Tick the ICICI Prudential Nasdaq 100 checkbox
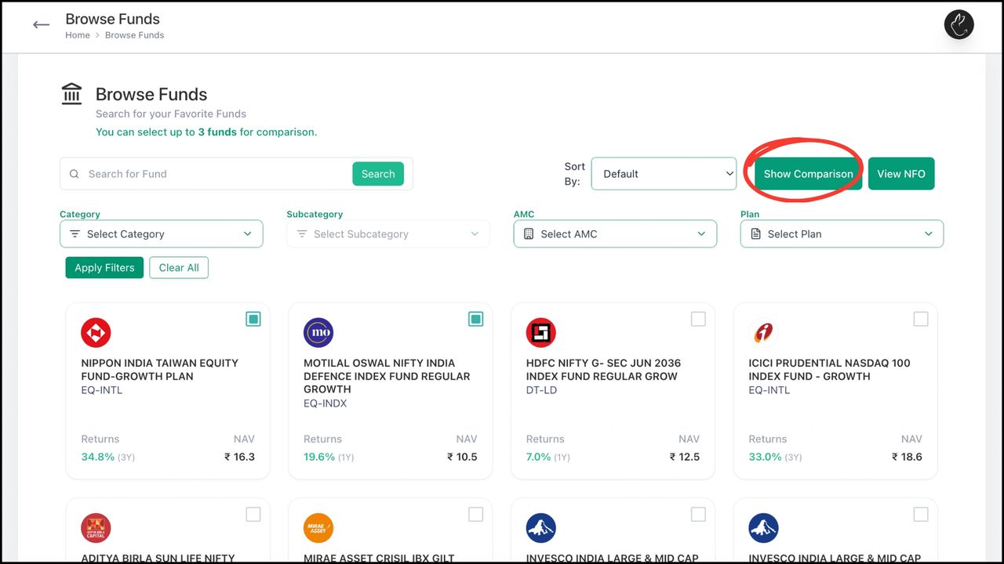The width and height of the screenshot is (1004, 564). (921, 319)
